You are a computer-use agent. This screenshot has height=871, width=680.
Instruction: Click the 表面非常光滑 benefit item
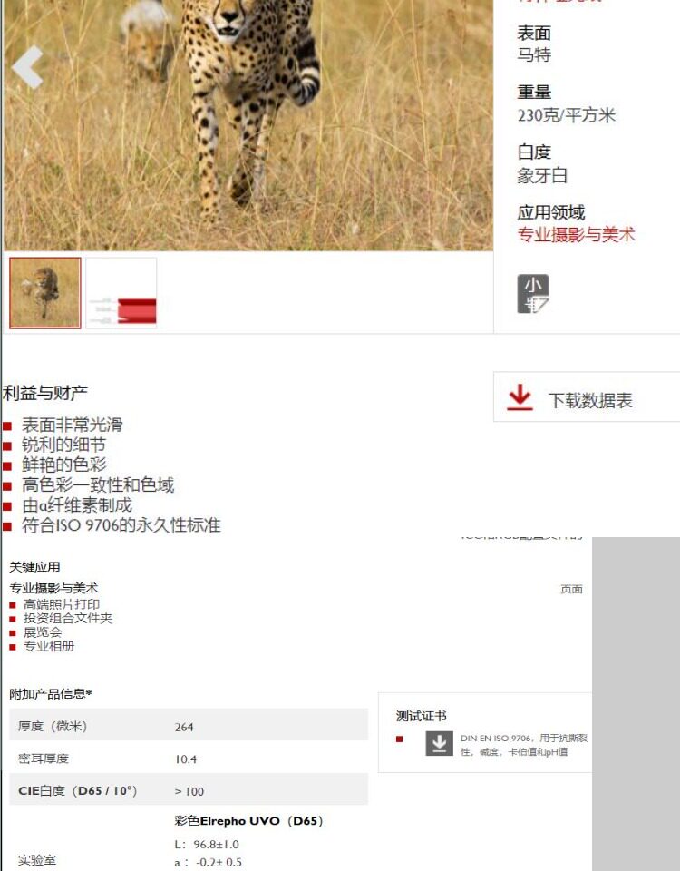point(73,425)
